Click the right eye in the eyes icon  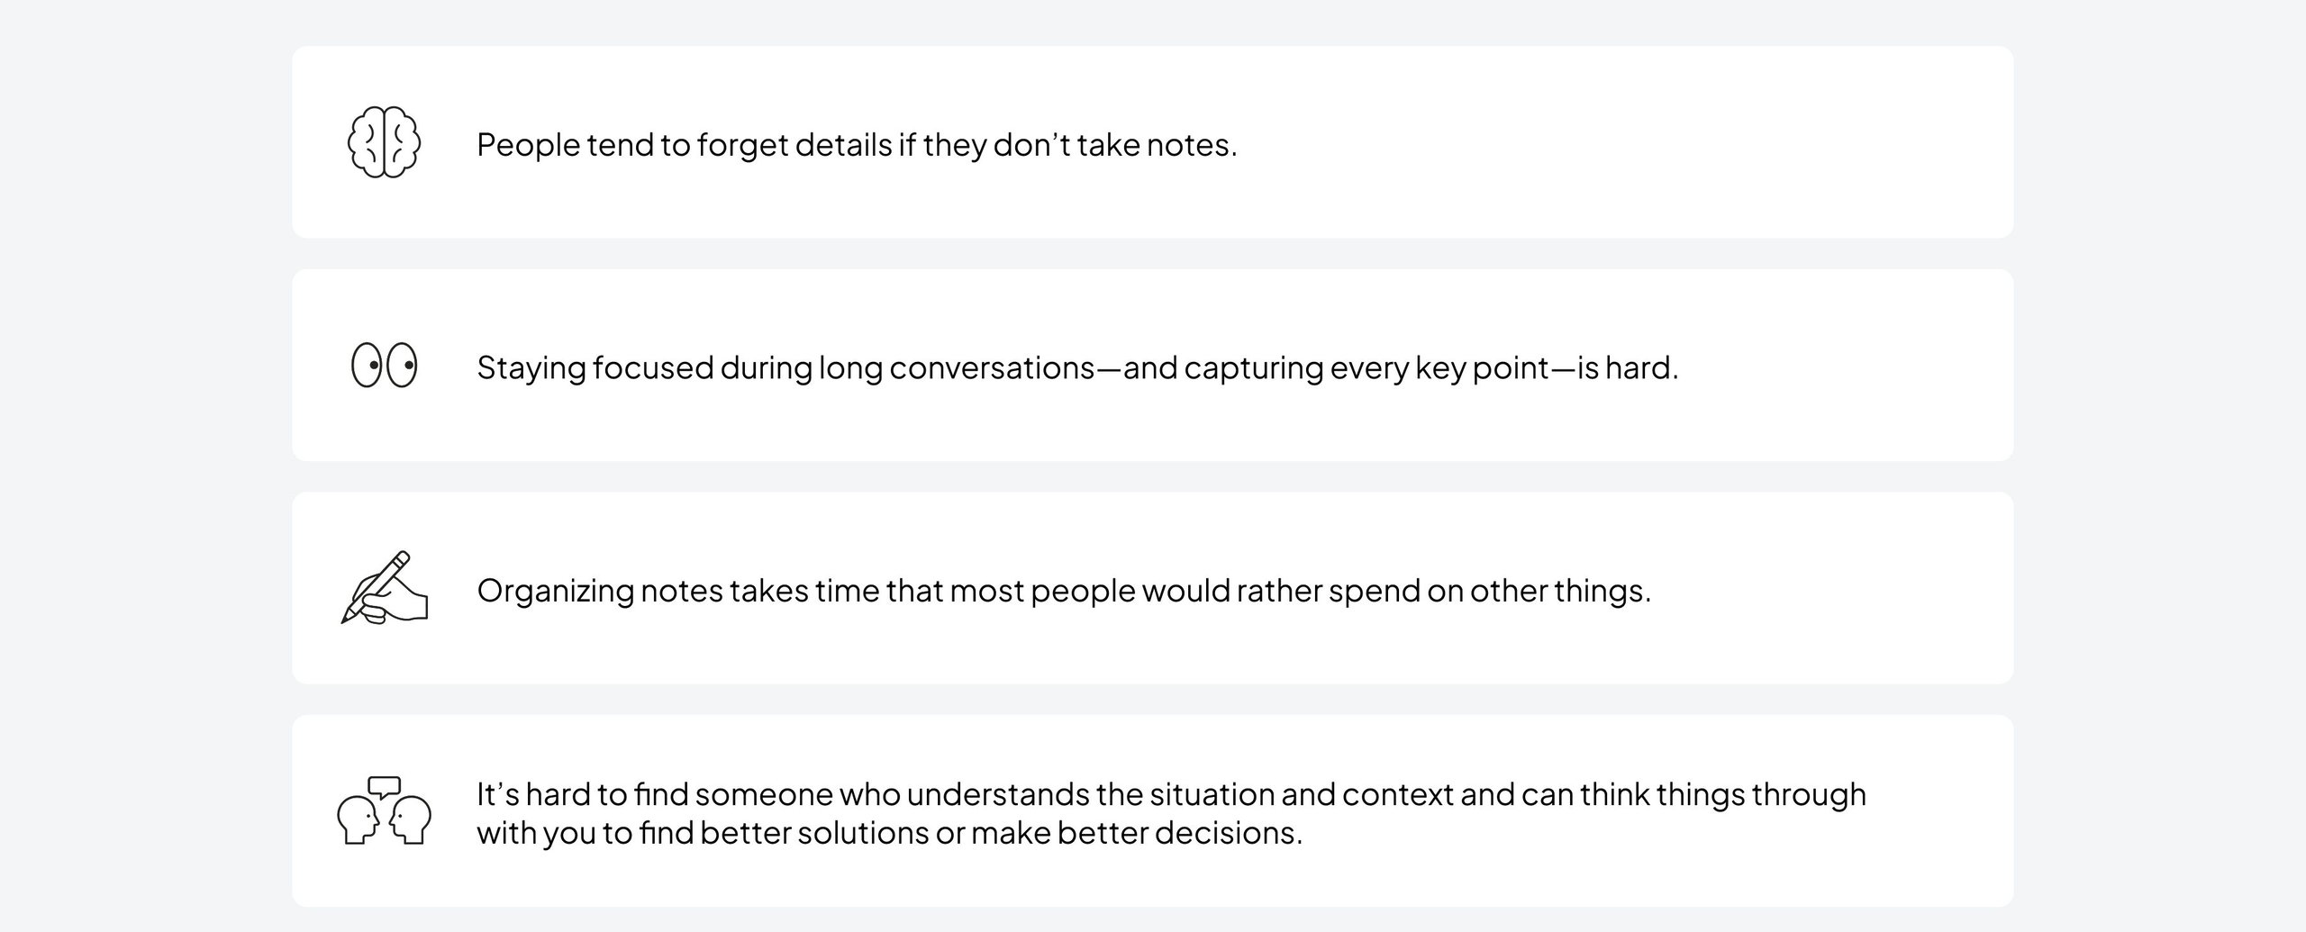[x=402, y=366]
